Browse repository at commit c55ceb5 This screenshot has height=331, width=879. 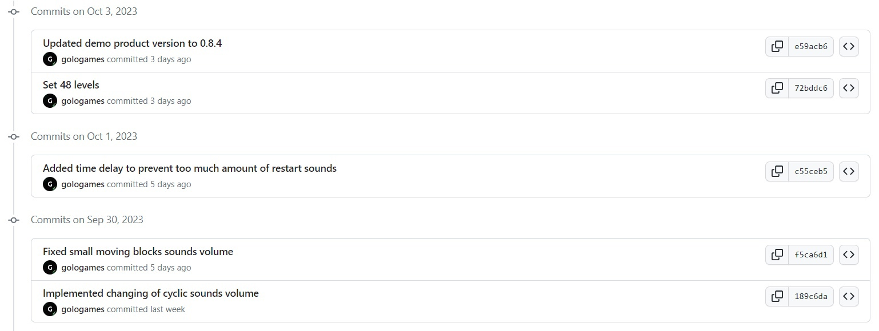click(x=849, y=172)
